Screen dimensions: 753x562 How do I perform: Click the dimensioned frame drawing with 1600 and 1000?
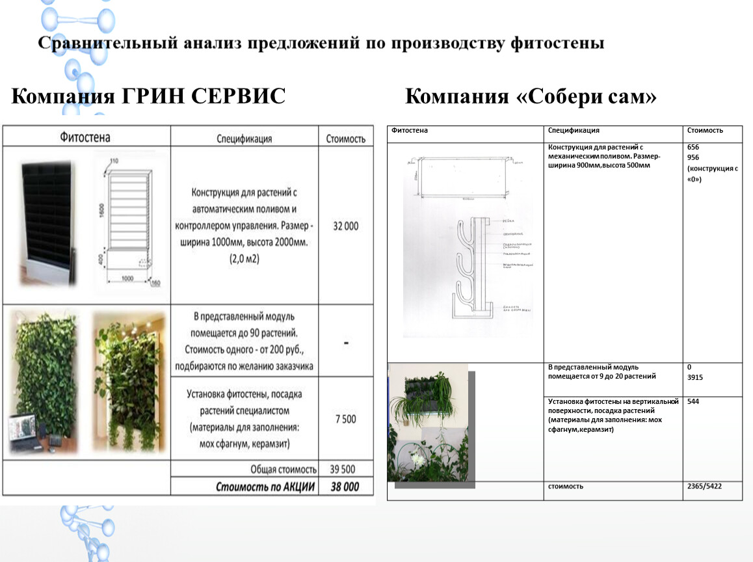[129, 223]
